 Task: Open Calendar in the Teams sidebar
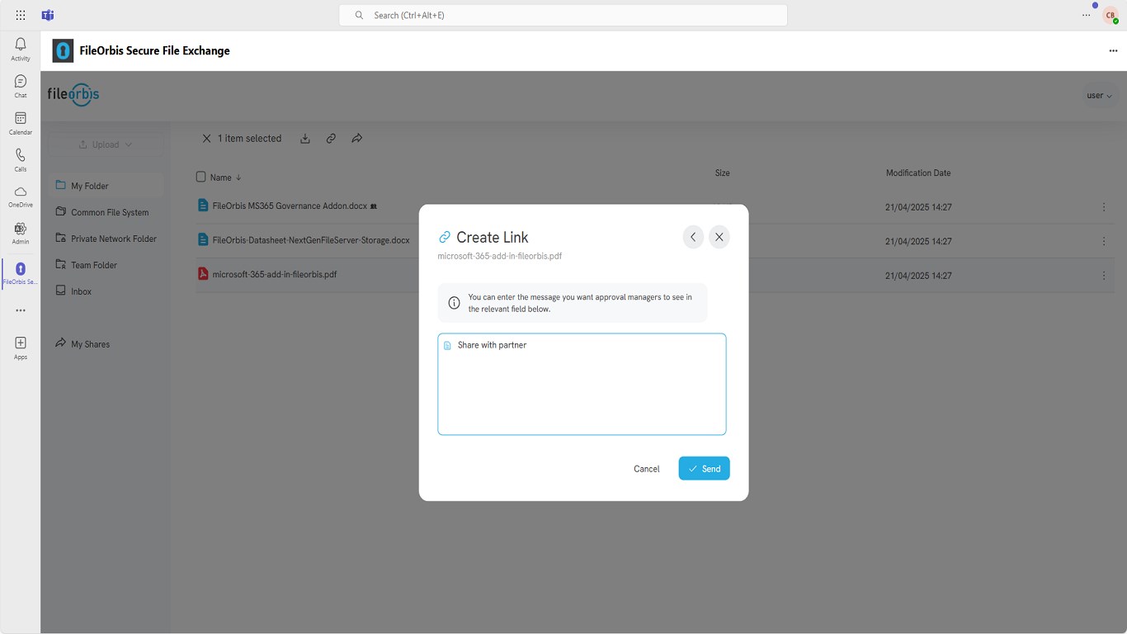21,123
